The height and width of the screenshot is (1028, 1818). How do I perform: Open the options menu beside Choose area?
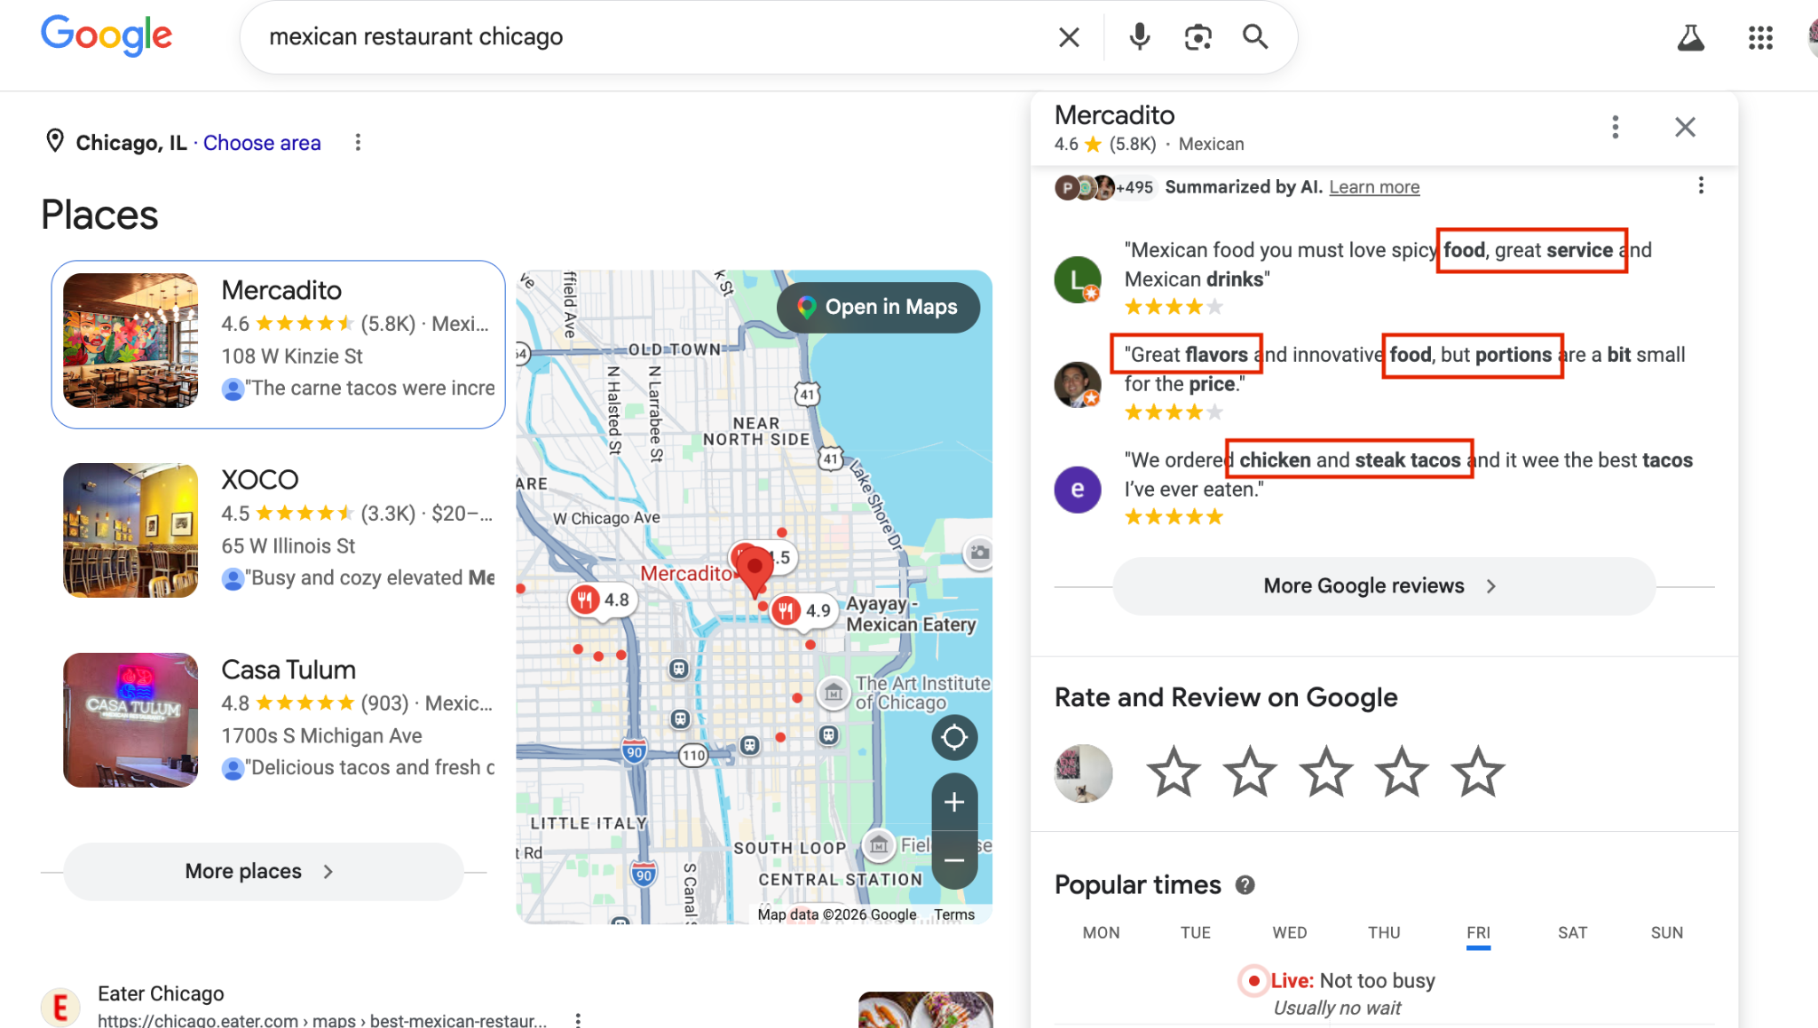click(x=358, y=143)
